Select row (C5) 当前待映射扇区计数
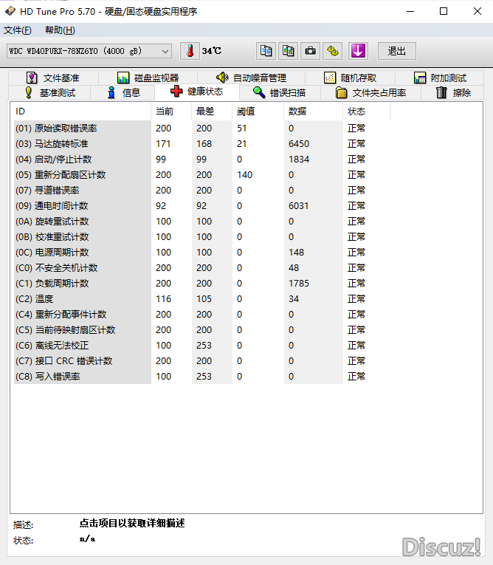The width and height of the screenshot is (493, 565). click(x=202, y=329)
